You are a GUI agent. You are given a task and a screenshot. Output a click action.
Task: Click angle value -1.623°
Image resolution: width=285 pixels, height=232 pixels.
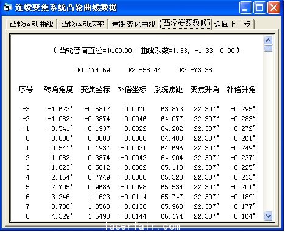[x=60, y=109]
